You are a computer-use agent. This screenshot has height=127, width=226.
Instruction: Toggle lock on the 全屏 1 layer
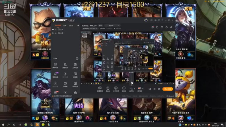[56, 33]
